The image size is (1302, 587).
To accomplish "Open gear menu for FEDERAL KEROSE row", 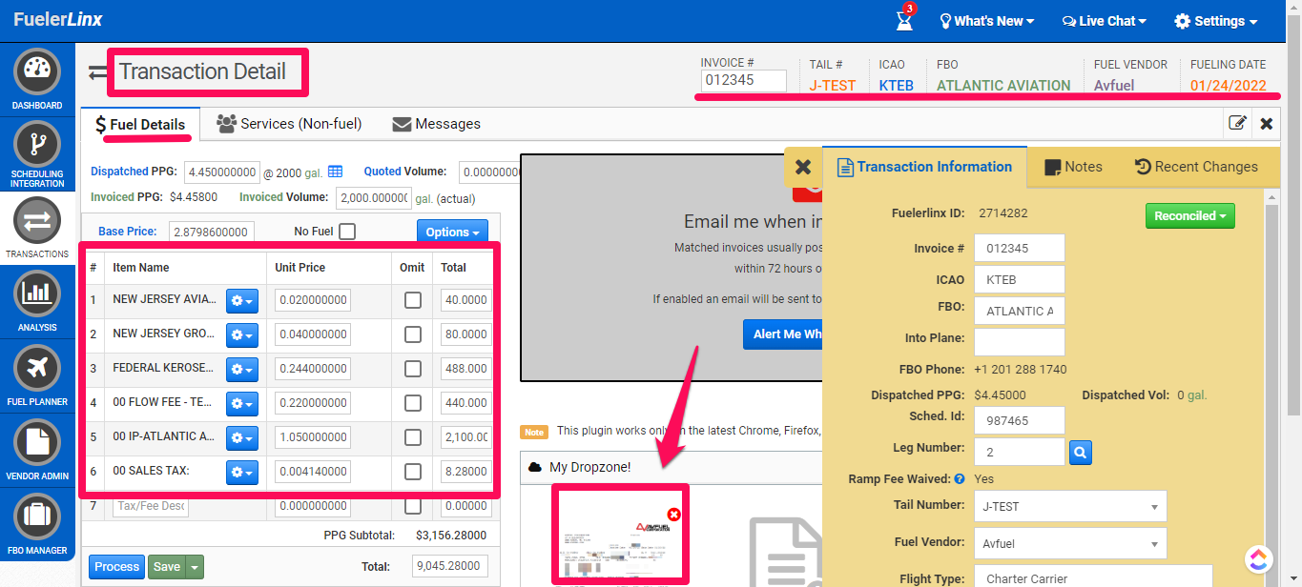I will (241, 370).
